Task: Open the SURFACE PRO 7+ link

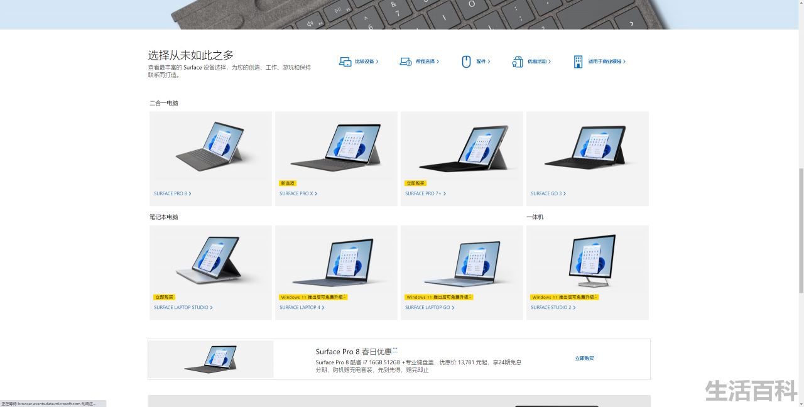Action: click(426, 193)
